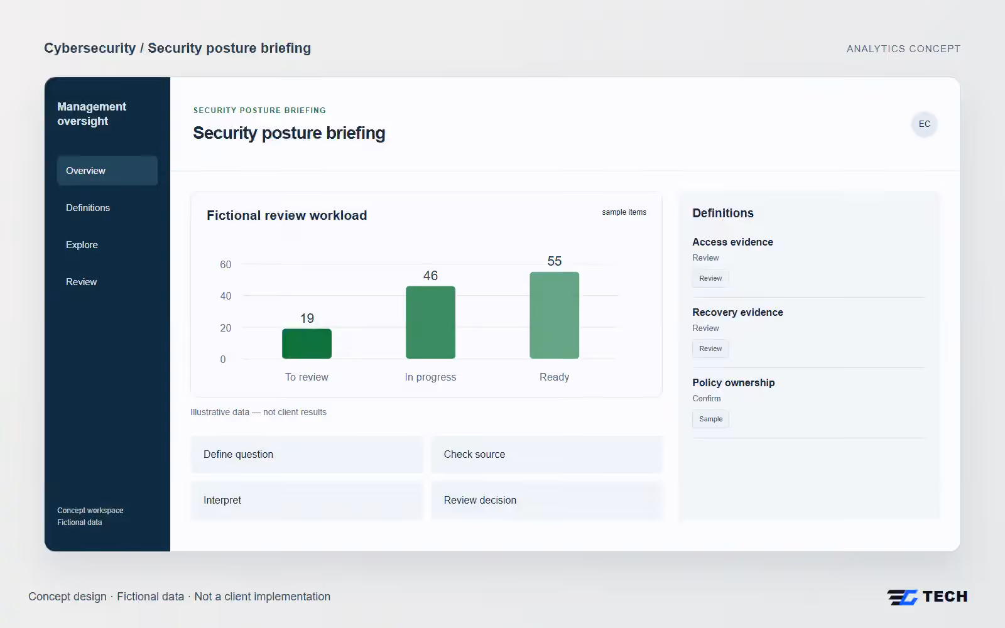
Task: Click the Confirm text under Policy ownership
Action: tap(706, 399)
